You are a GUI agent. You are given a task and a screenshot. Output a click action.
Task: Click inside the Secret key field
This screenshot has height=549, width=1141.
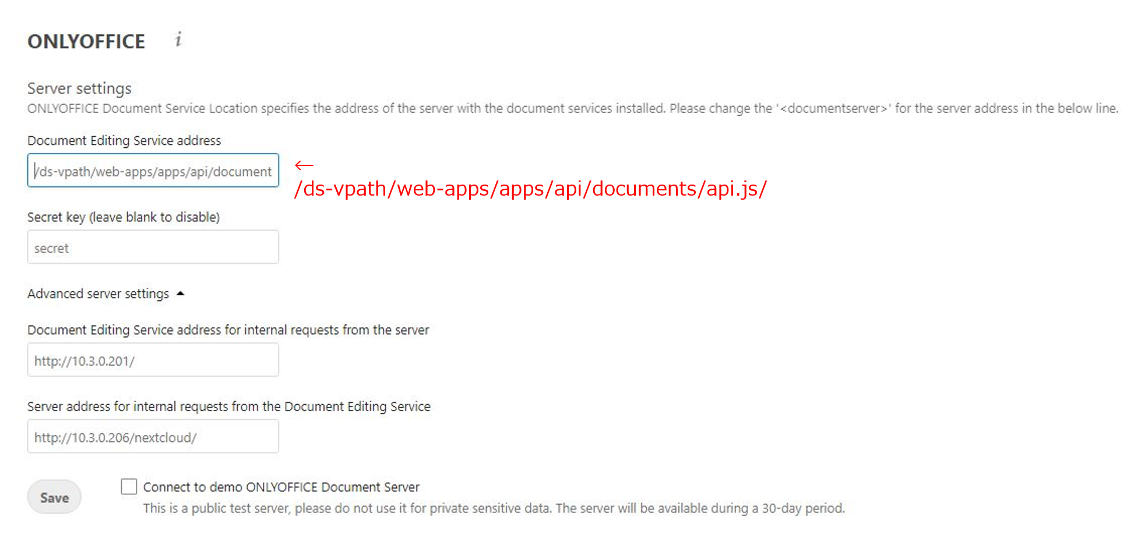pyautogui.click(x=153, y=247)
